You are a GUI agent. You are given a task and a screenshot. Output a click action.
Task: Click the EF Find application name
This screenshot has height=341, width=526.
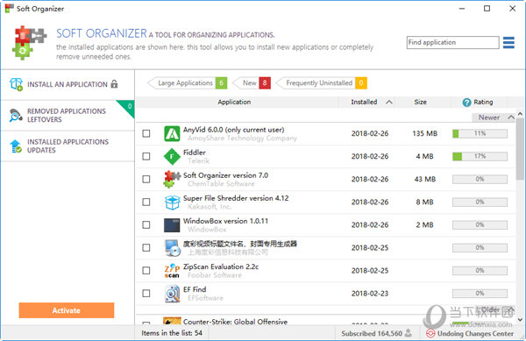tap(195, 289)
